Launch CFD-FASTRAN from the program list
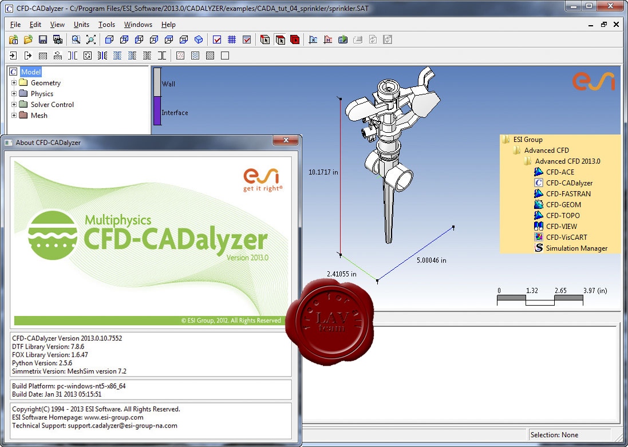 click(568, 194)
